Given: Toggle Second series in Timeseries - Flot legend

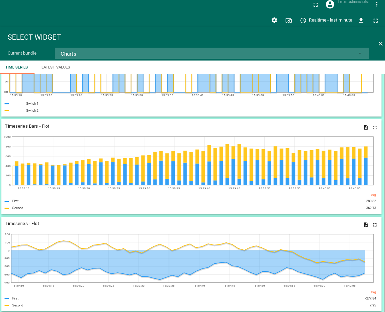Looking at the screenshot, I should pyautogui.click(x=17, y=305).
